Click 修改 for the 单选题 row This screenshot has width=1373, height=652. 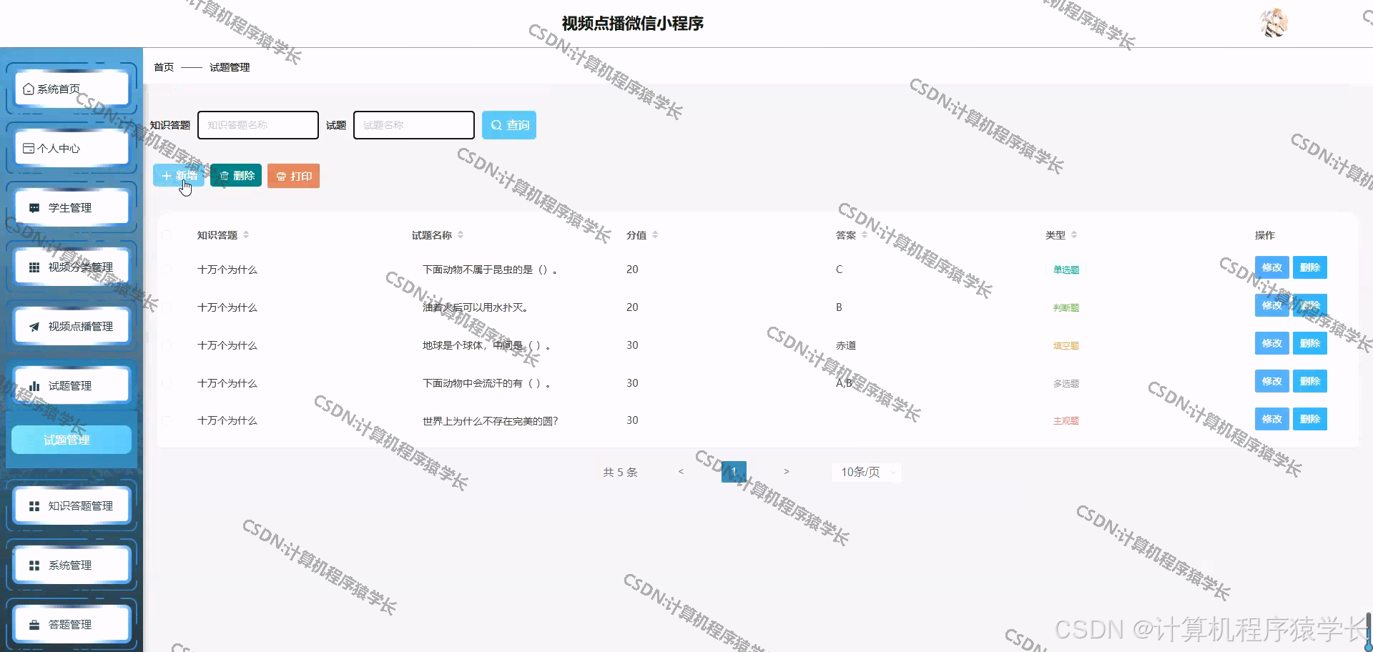1272,267
